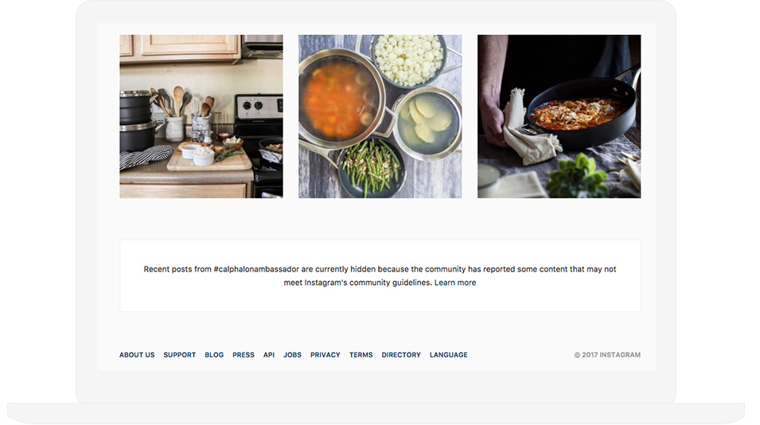The width and height of the screenshot is (760, 425).
Task: Open the Press footer link
Action: pos(244,355)
